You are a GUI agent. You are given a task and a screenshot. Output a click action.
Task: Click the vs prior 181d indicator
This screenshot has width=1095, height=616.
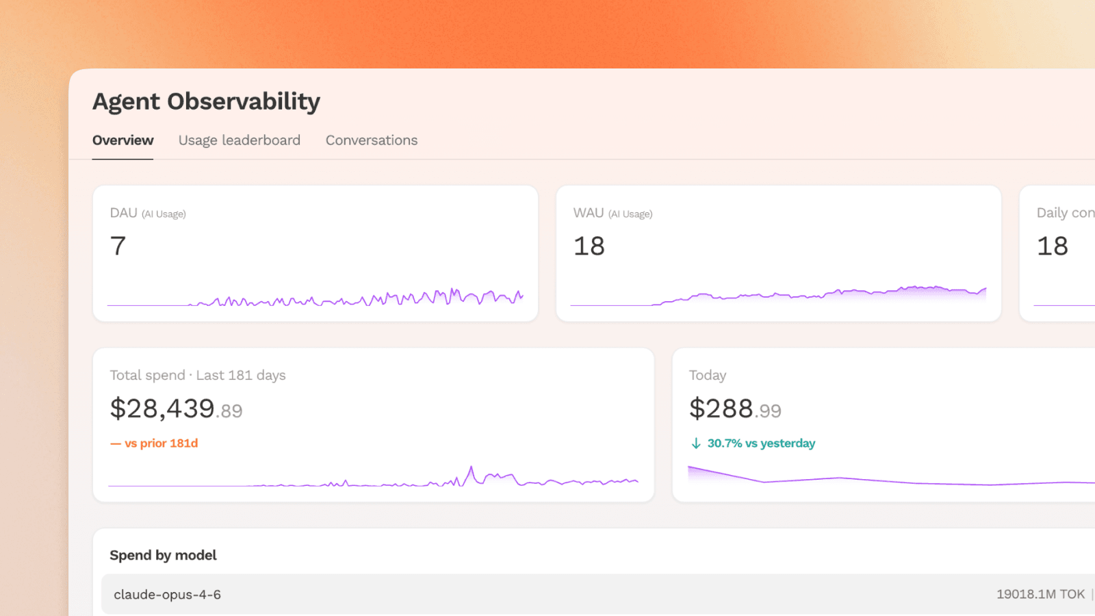[x=154, y=444]
